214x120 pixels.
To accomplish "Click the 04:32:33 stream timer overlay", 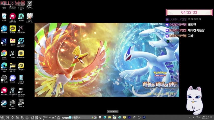I will pos(189,12).
